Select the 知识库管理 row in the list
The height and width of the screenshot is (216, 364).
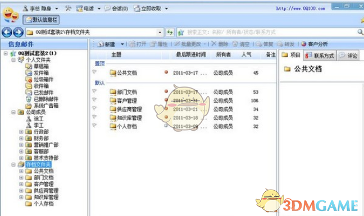click(x=183, y=118)
